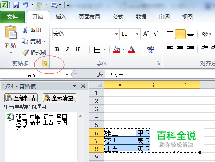Open the 公式 (Formulas) tab
The height and width of the screenshot is (162, 215).
(x=118, y=17)
